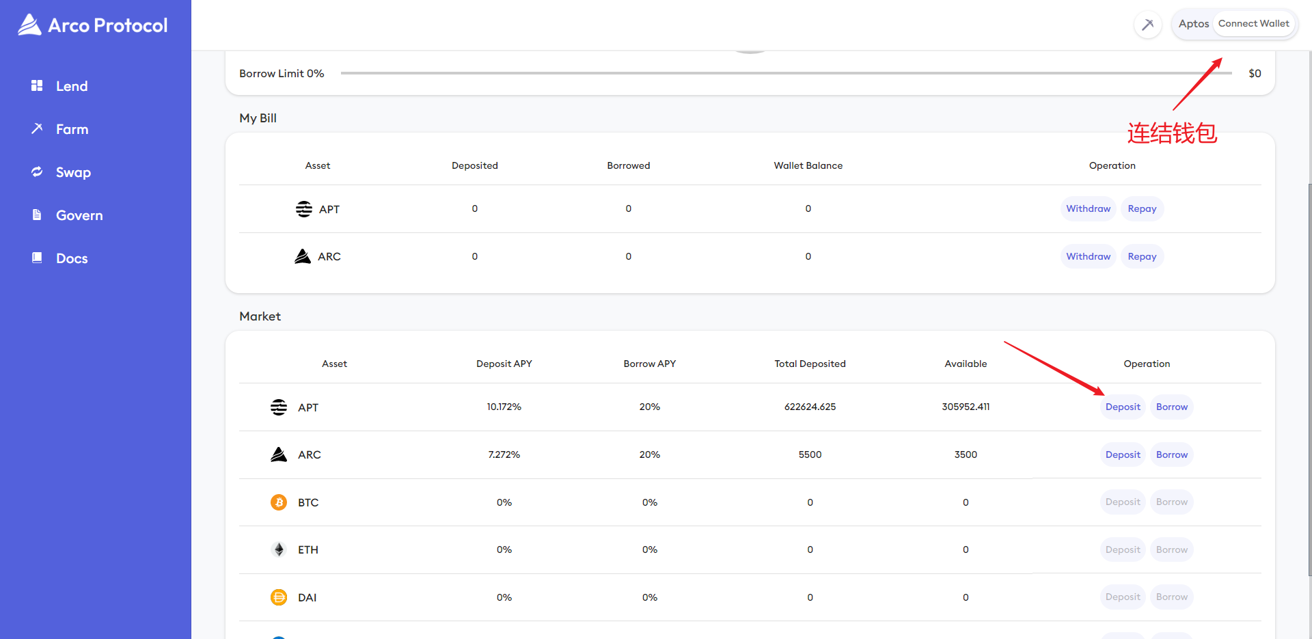1312x639 pixels.
Task: Click the Total Deposited column header
Action: pyautogui.click(x=810, y=364)
